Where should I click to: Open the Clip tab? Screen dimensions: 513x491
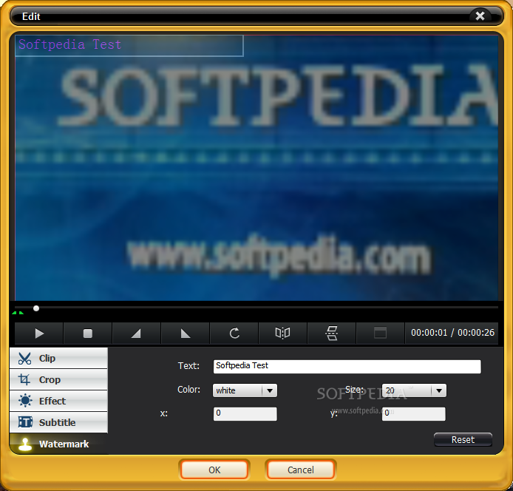pyautogui.click(x=58, y=358)
